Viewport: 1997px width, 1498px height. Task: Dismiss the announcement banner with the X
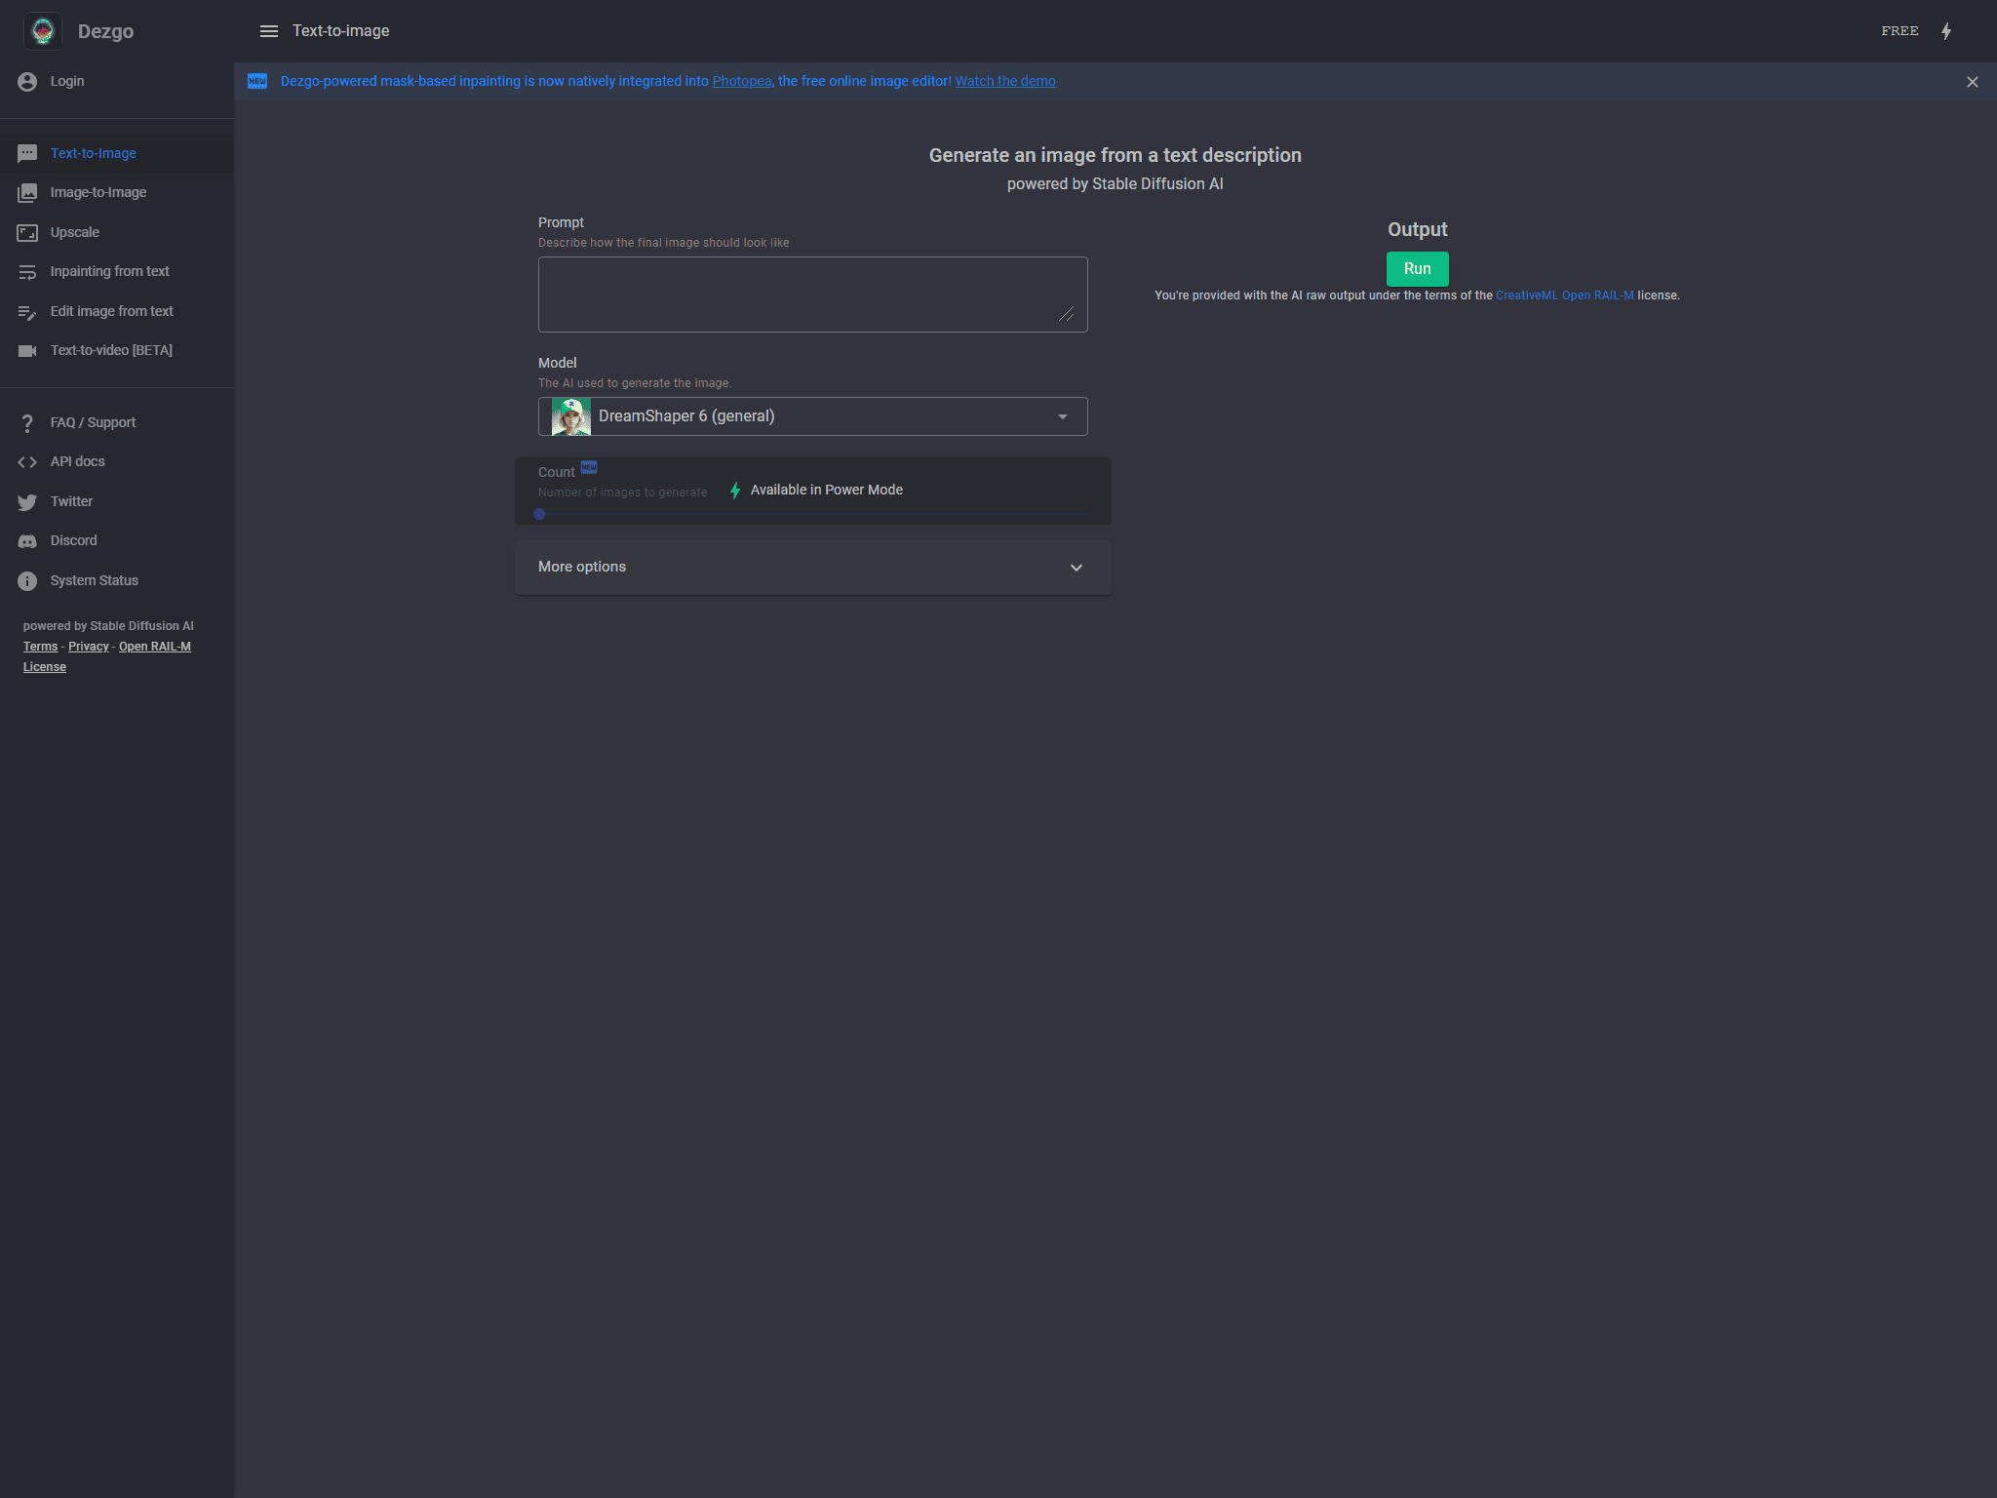[1973, 82]
